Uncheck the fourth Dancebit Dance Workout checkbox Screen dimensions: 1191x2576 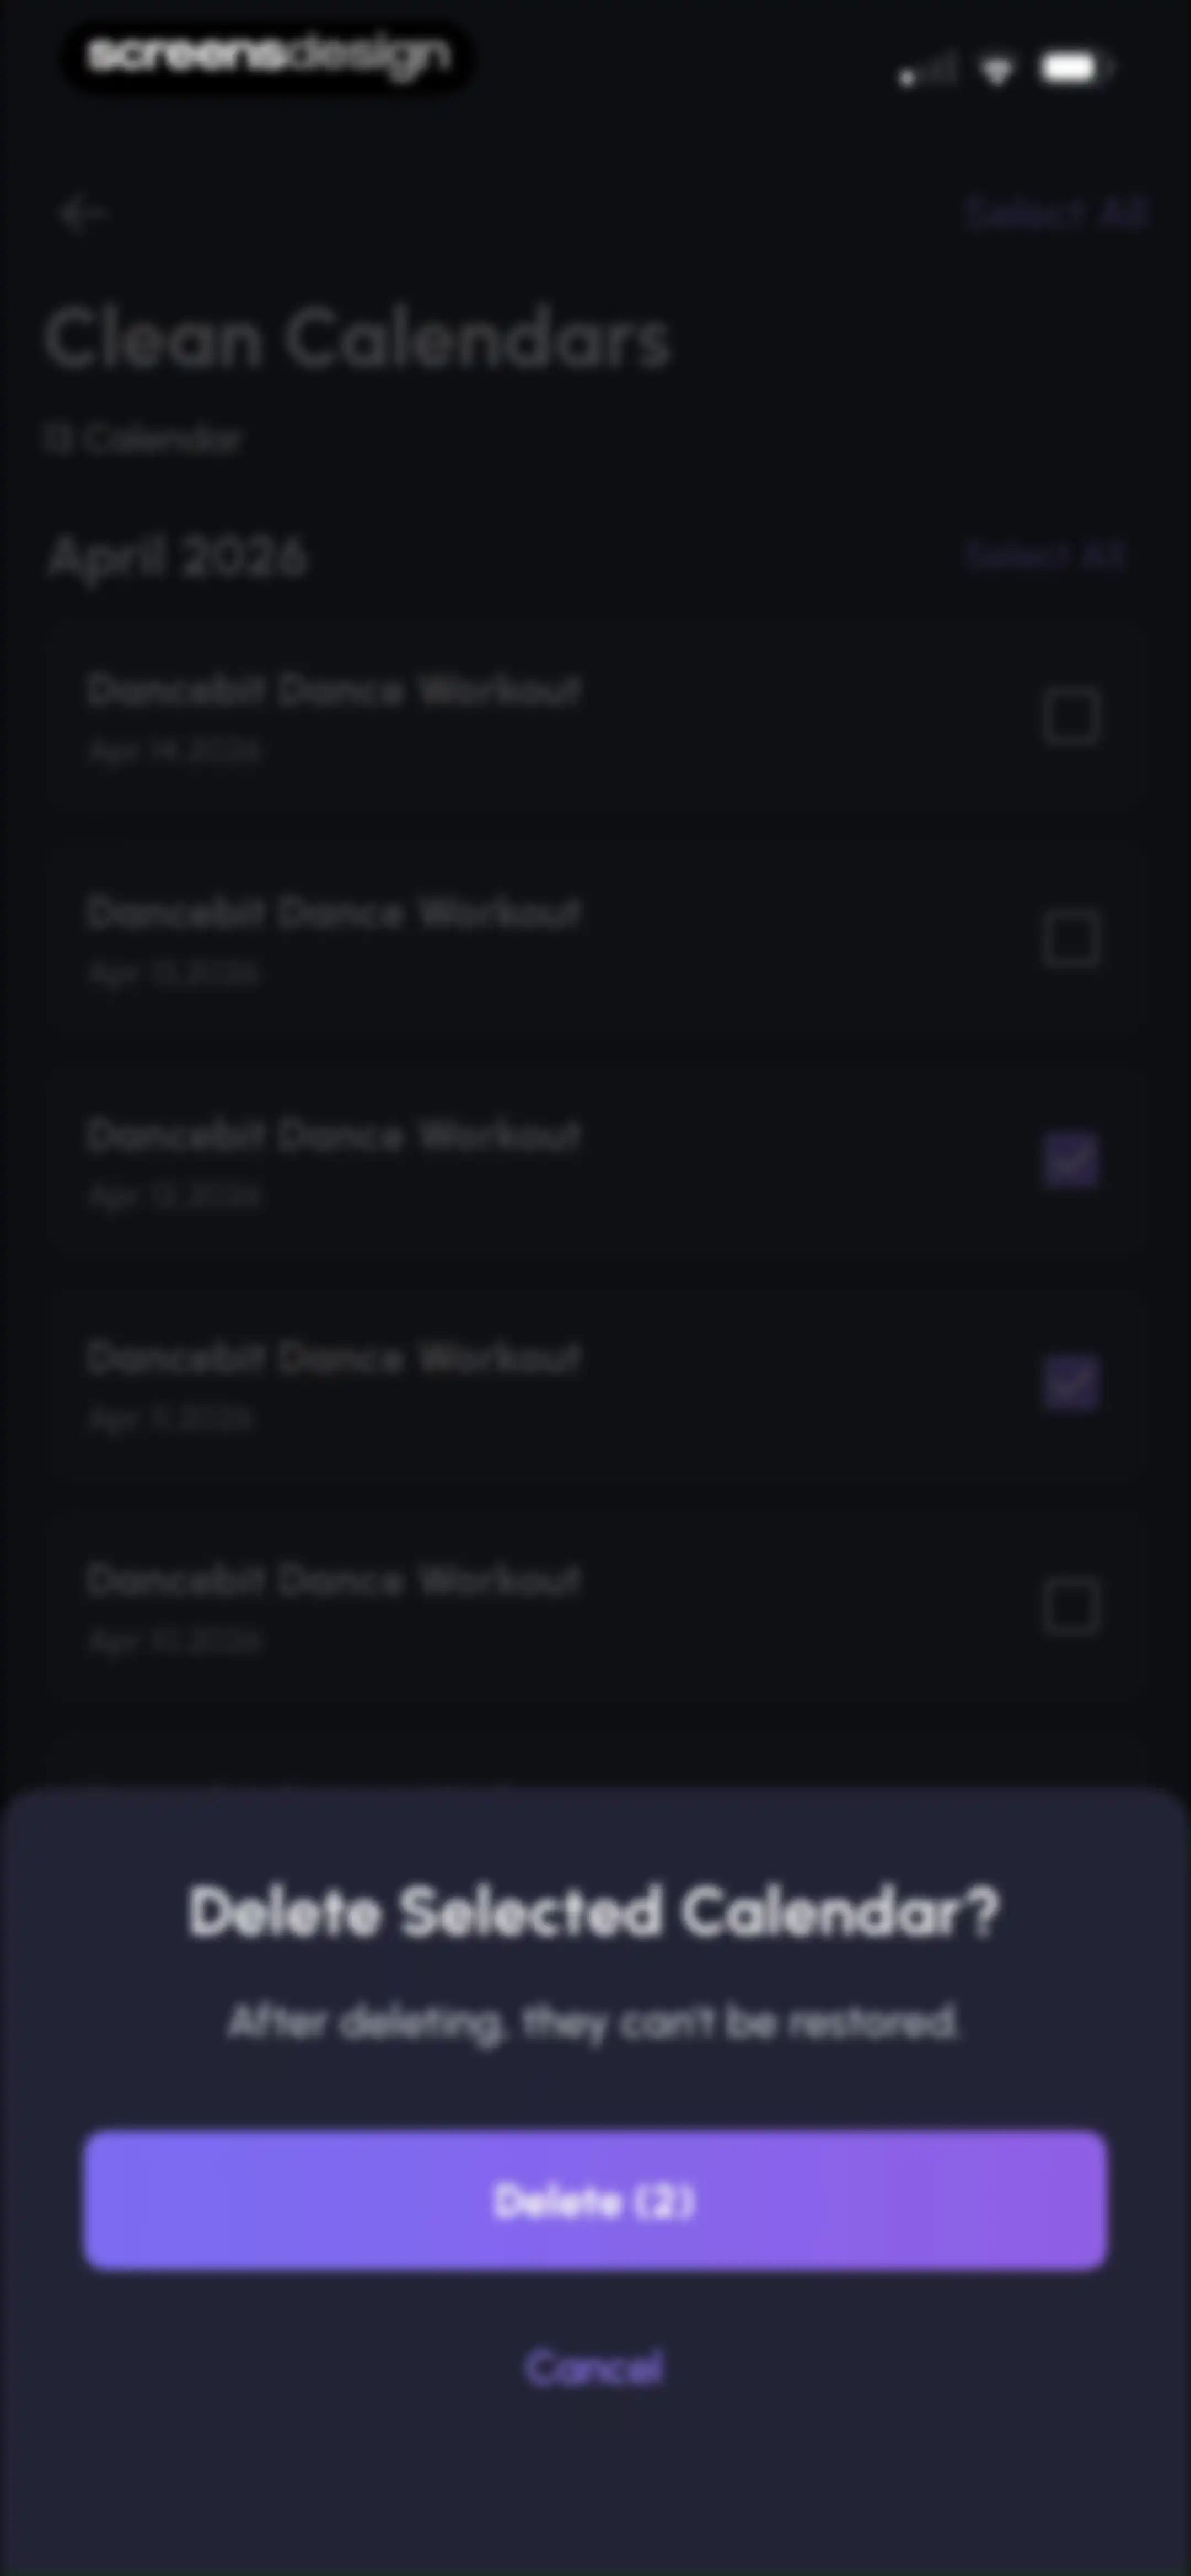[1071, 1383]
